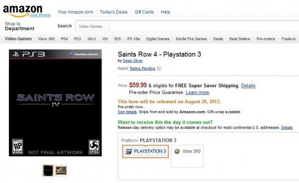Expand the Rating Pending dropdown arrow
The height and width of the screenshot is (183, 299).
(159, 69)
